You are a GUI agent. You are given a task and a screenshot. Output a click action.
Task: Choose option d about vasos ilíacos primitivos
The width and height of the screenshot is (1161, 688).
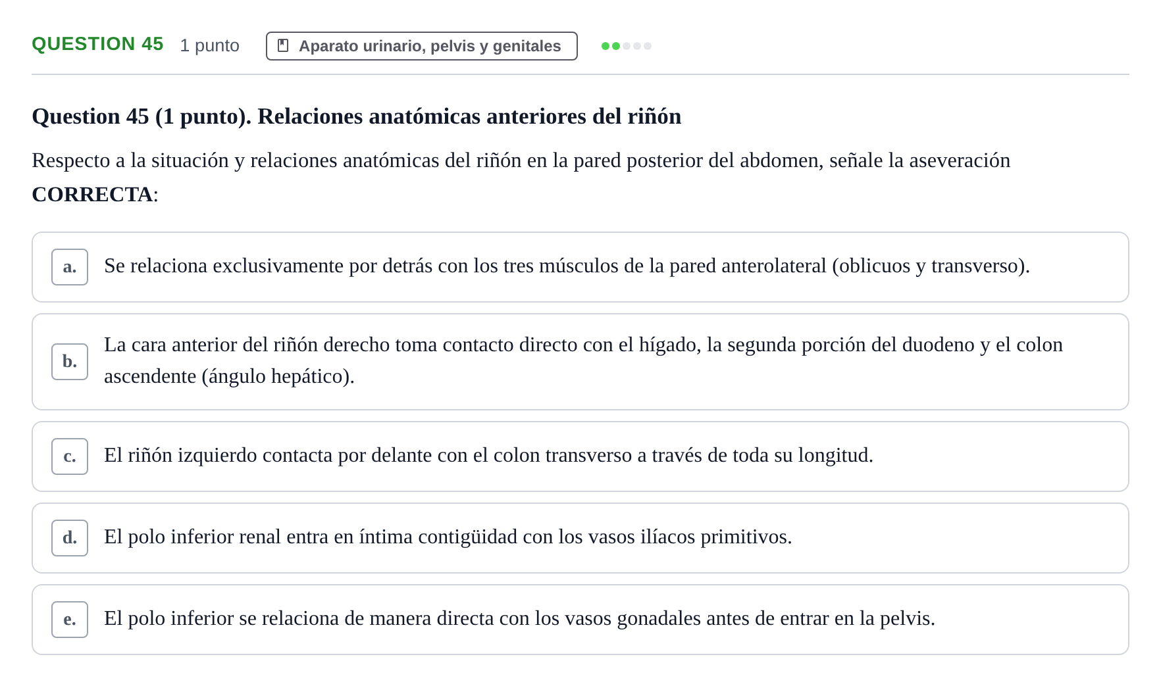pyautogui.click(x=580, y=538)
